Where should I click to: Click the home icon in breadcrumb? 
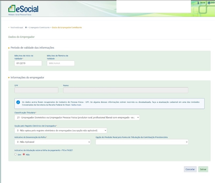26,27
